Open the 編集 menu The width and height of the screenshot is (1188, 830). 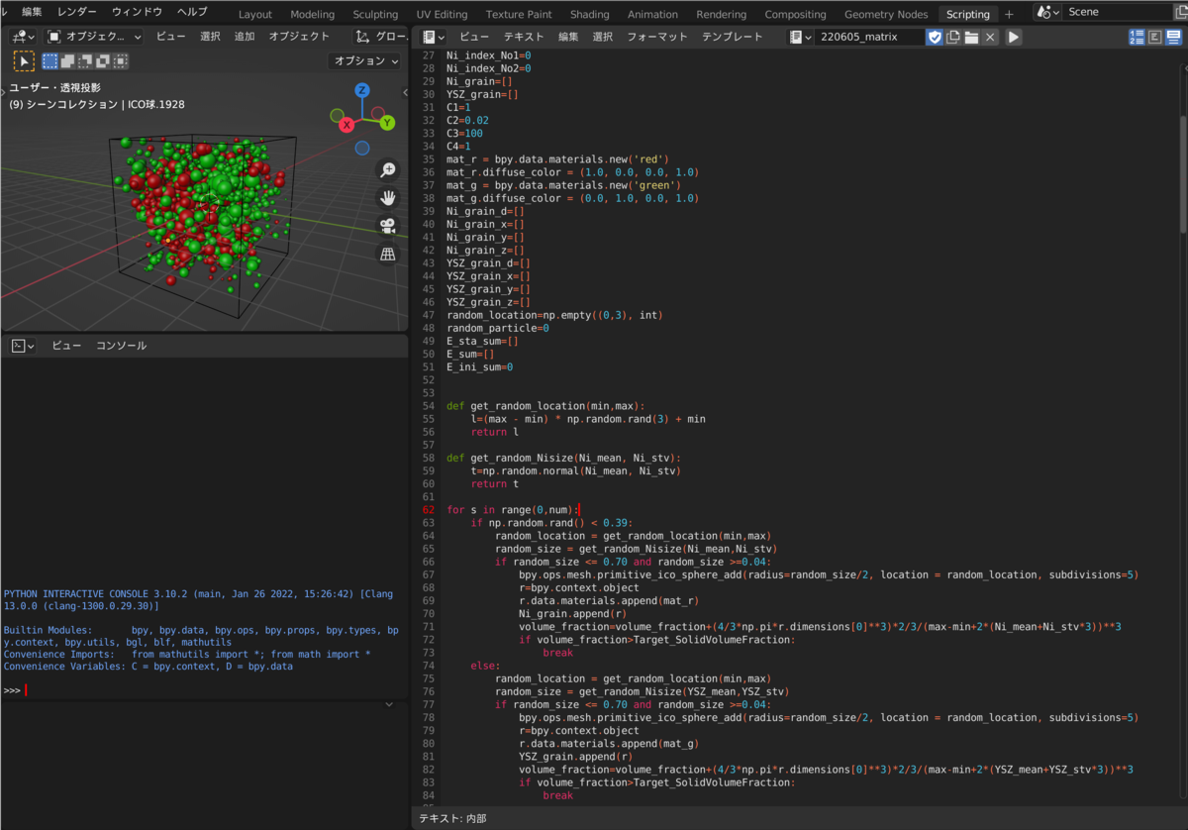[32, 12]
